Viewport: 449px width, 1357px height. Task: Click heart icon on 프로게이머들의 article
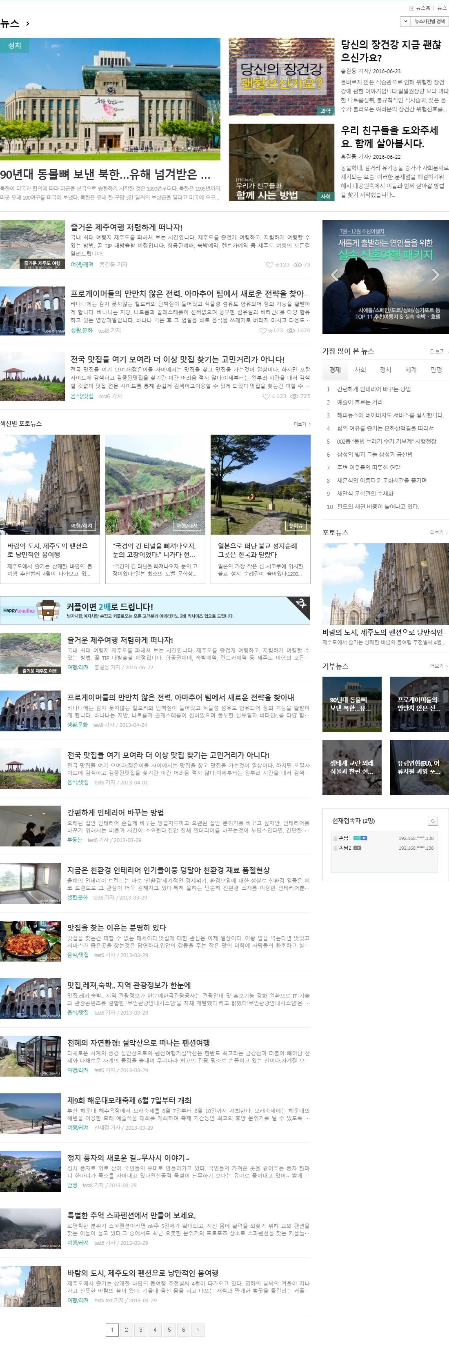coord(263,331)
